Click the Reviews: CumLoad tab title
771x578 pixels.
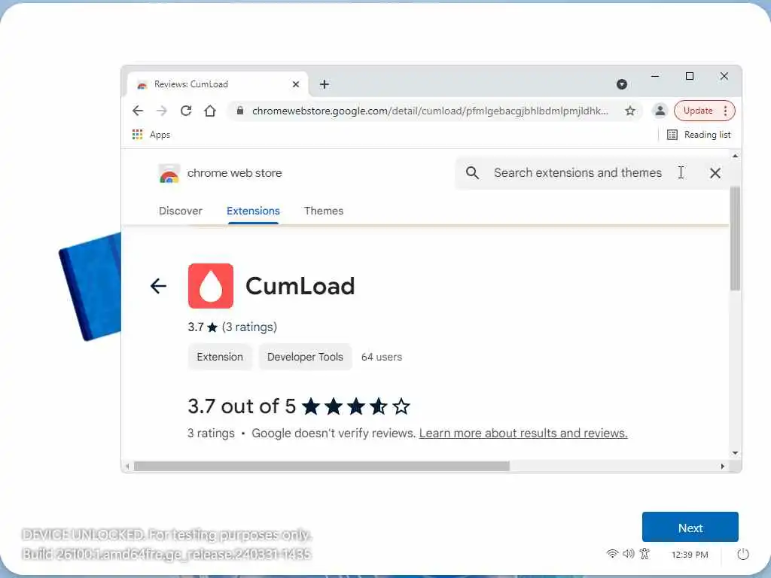click(191, 84)
